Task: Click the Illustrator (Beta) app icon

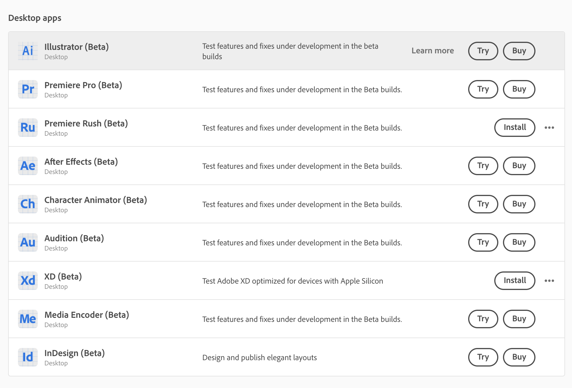Action: point(28,51)
